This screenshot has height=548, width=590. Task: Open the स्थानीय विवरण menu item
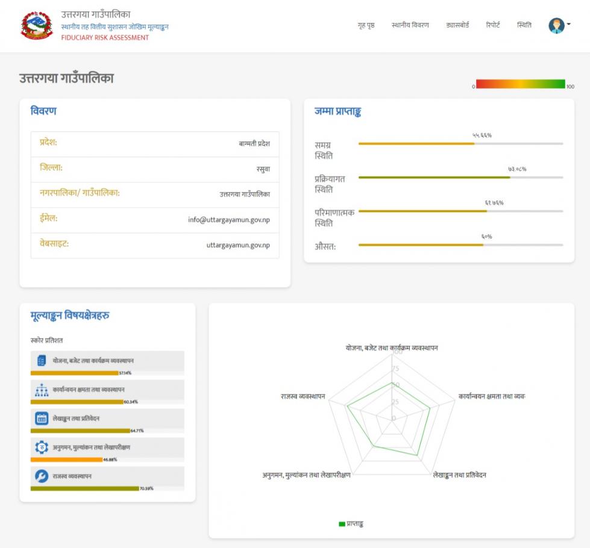[x=410, y=25]
